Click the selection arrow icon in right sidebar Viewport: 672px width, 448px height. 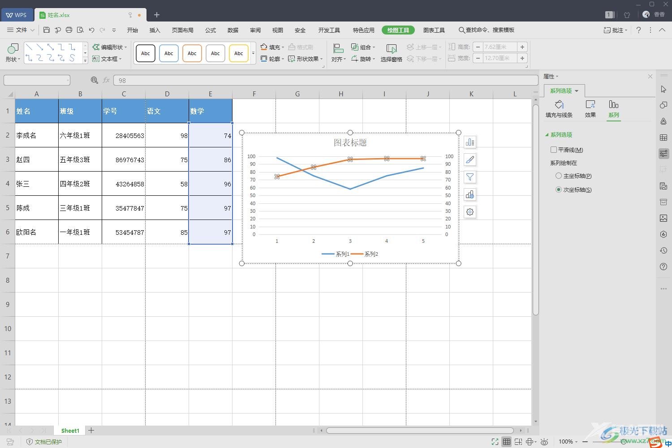663,89
